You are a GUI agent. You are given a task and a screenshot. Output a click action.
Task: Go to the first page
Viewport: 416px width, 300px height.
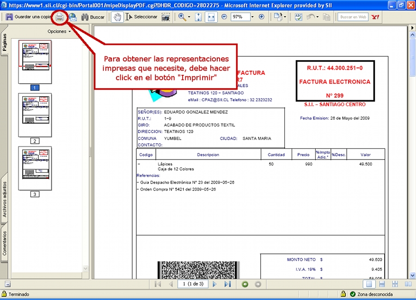[x=158, y=284]
